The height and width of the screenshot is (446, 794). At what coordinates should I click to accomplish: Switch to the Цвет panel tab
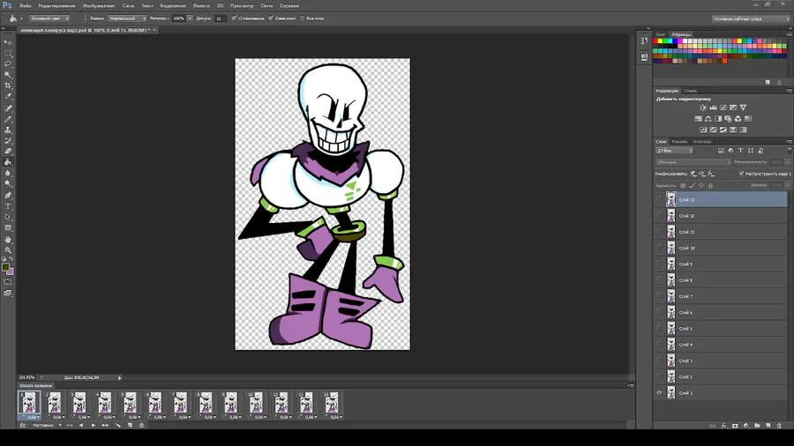click(x=660, y=34)
